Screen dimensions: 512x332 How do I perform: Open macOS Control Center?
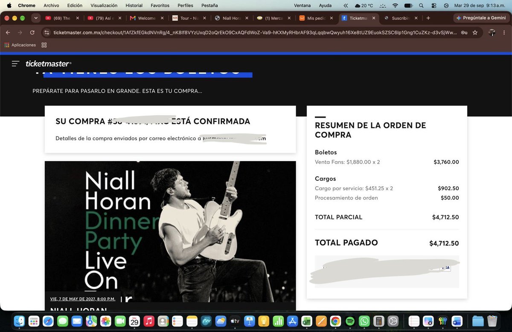(x=434, y=6)
